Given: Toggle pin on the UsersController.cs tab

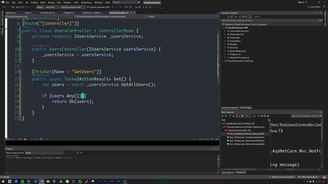Looking at the screenshot, I should (131, 13).
